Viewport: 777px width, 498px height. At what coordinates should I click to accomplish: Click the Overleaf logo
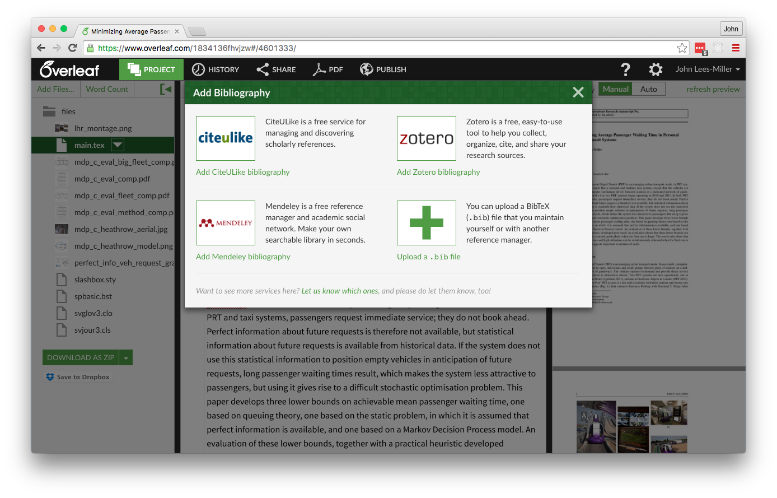coord(69,69)
